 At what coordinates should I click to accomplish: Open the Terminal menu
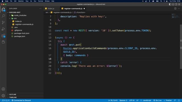[40, 1]
